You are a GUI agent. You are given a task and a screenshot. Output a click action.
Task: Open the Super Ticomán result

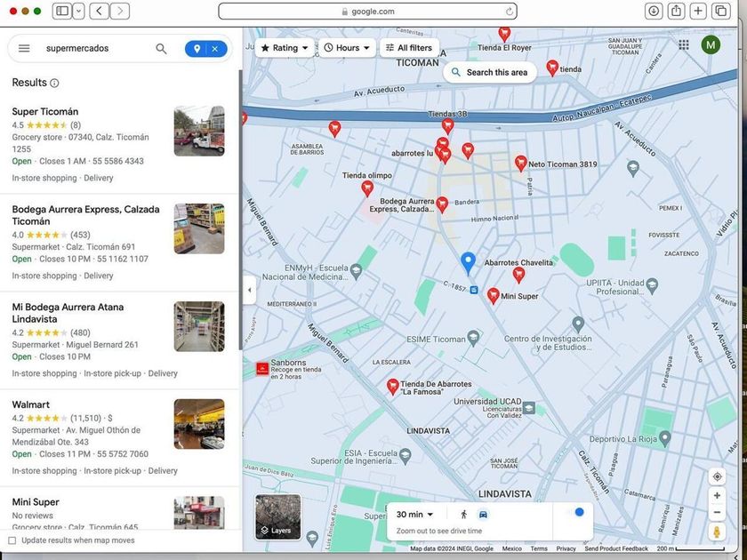[x=119, y=145]
